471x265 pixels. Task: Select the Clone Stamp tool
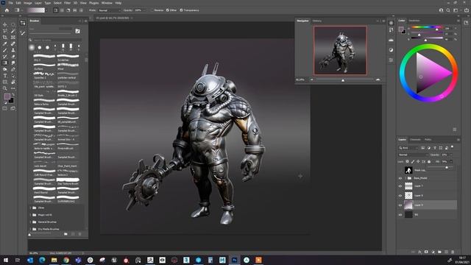tap(13, 50)
